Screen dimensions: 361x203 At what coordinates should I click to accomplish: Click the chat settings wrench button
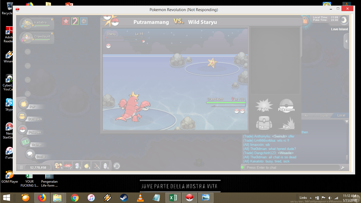coord(343,168)
